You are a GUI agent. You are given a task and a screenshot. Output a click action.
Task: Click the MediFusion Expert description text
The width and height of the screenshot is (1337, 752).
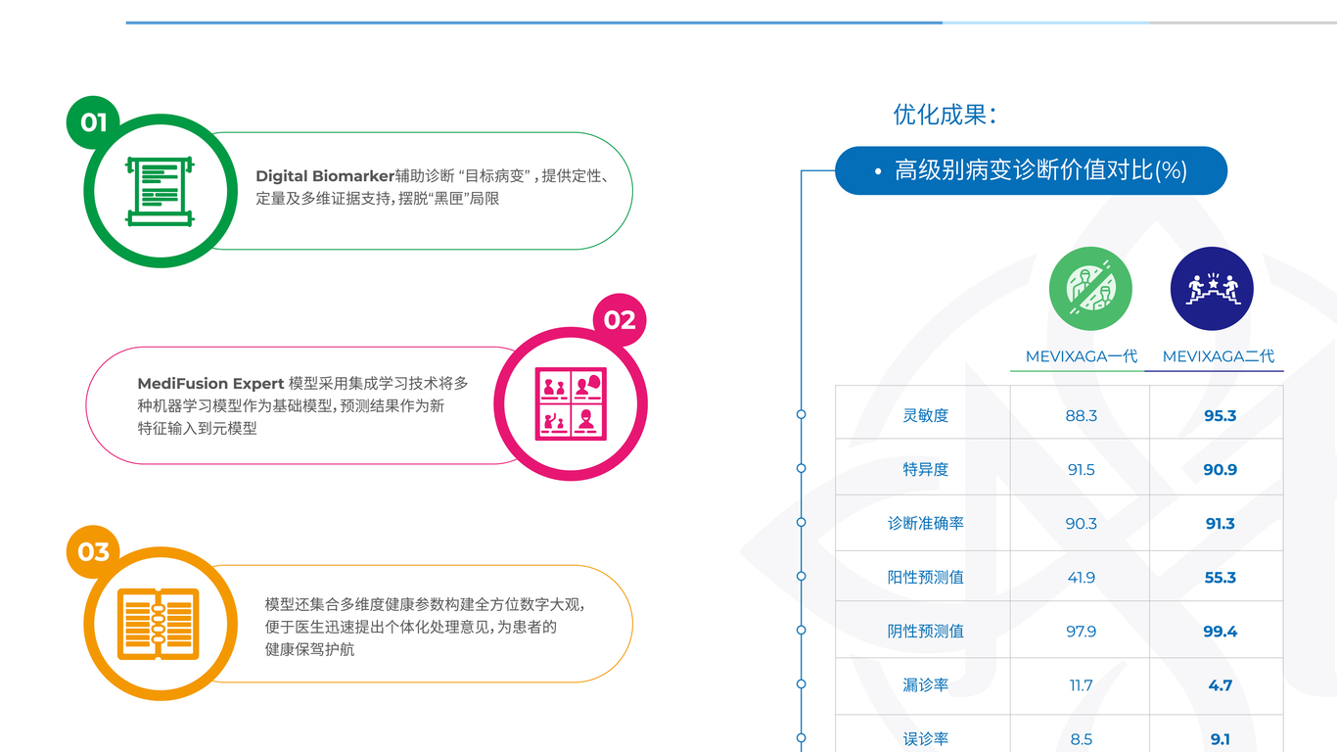pos(302,405)
